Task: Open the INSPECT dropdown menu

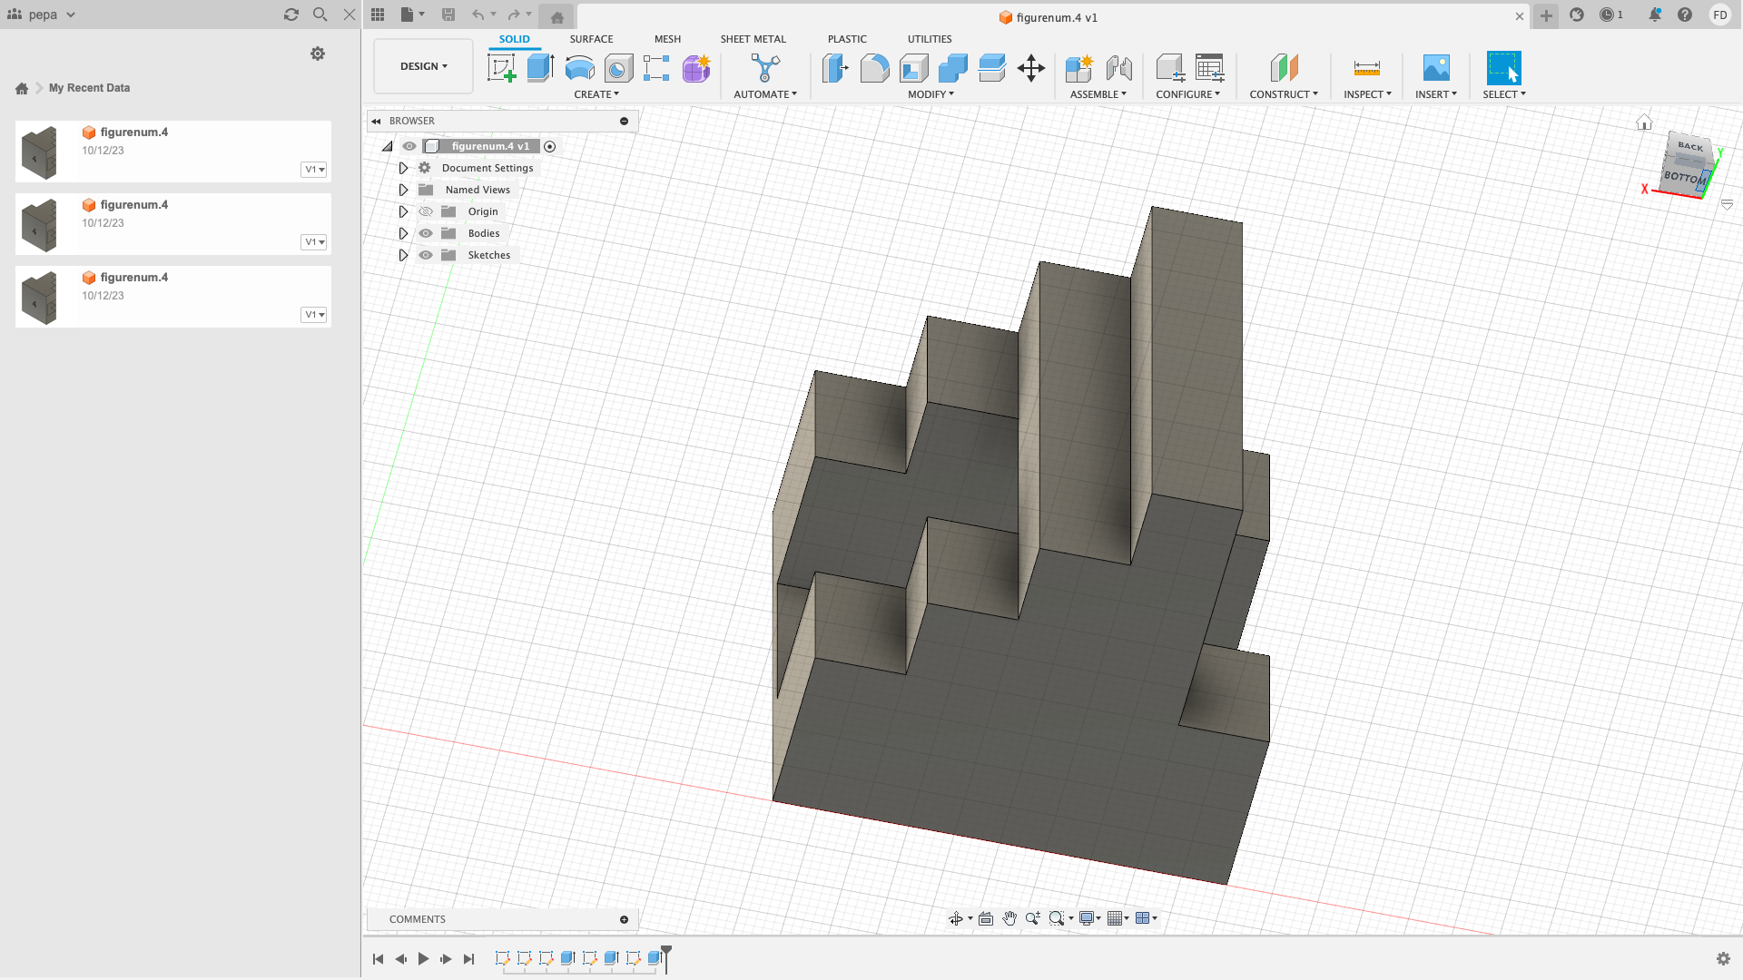Action: point(1367,94)
